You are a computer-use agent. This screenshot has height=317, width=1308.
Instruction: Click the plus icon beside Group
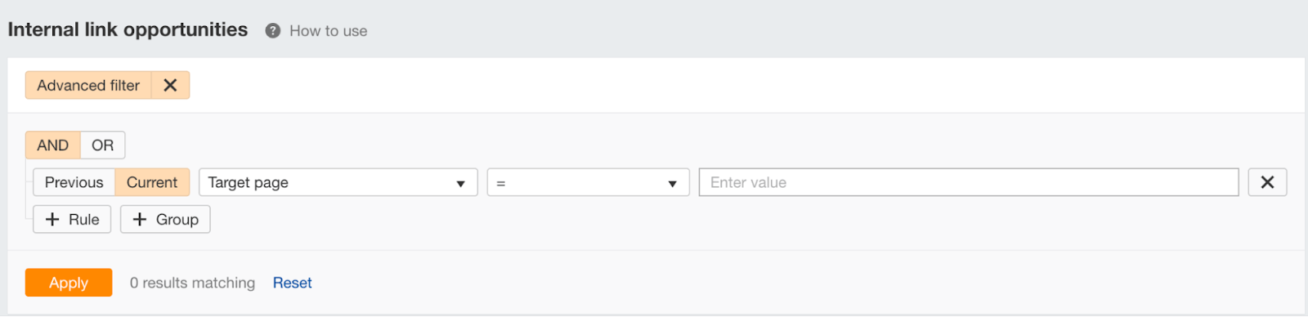pyautogui.click(x=140, y=219)
